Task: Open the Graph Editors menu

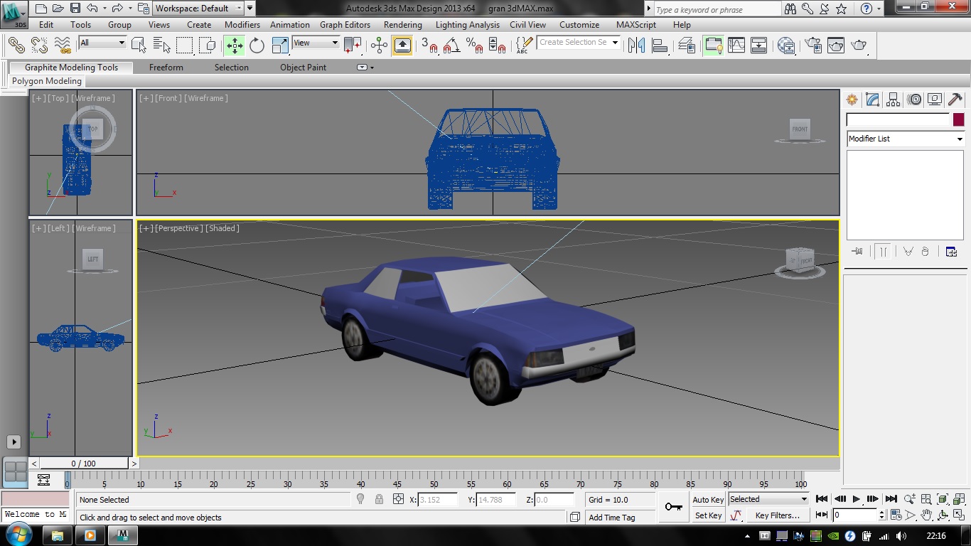Action: click(x=345, y=24)
